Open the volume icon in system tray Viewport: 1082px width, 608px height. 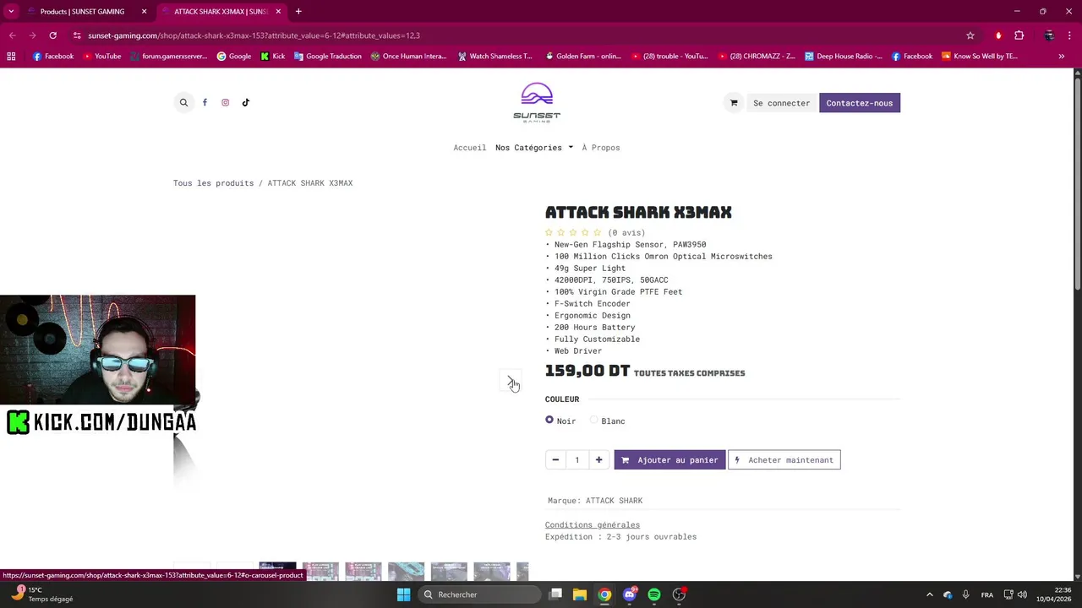tap(1022, 594)
